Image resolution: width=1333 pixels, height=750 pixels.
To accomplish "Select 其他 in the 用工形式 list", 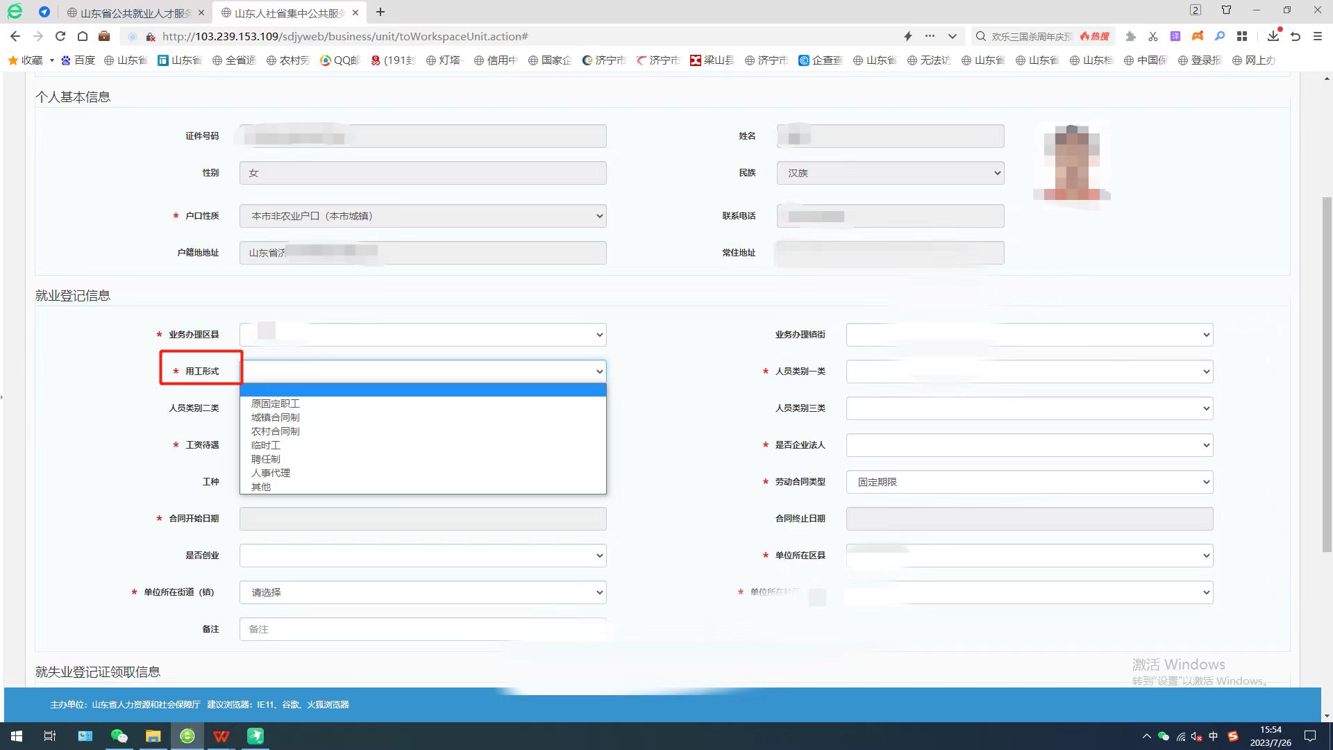I will pos(423,487).
